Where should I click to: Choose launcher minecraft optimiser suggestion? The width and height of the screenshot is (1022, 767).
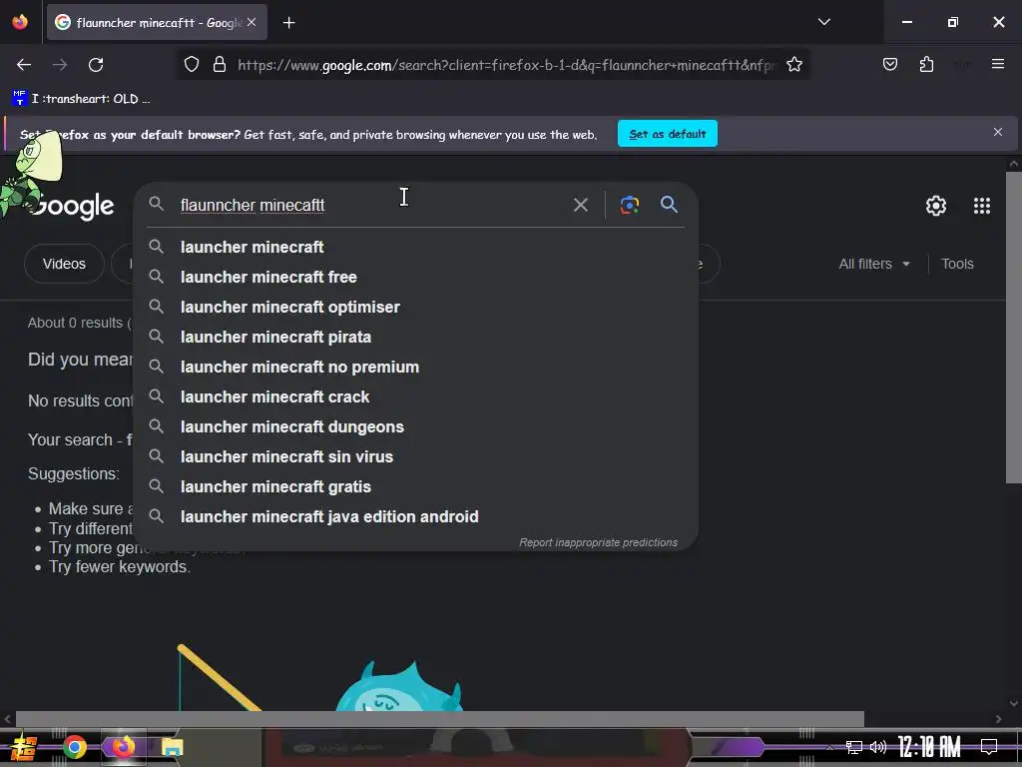(416, 308)
